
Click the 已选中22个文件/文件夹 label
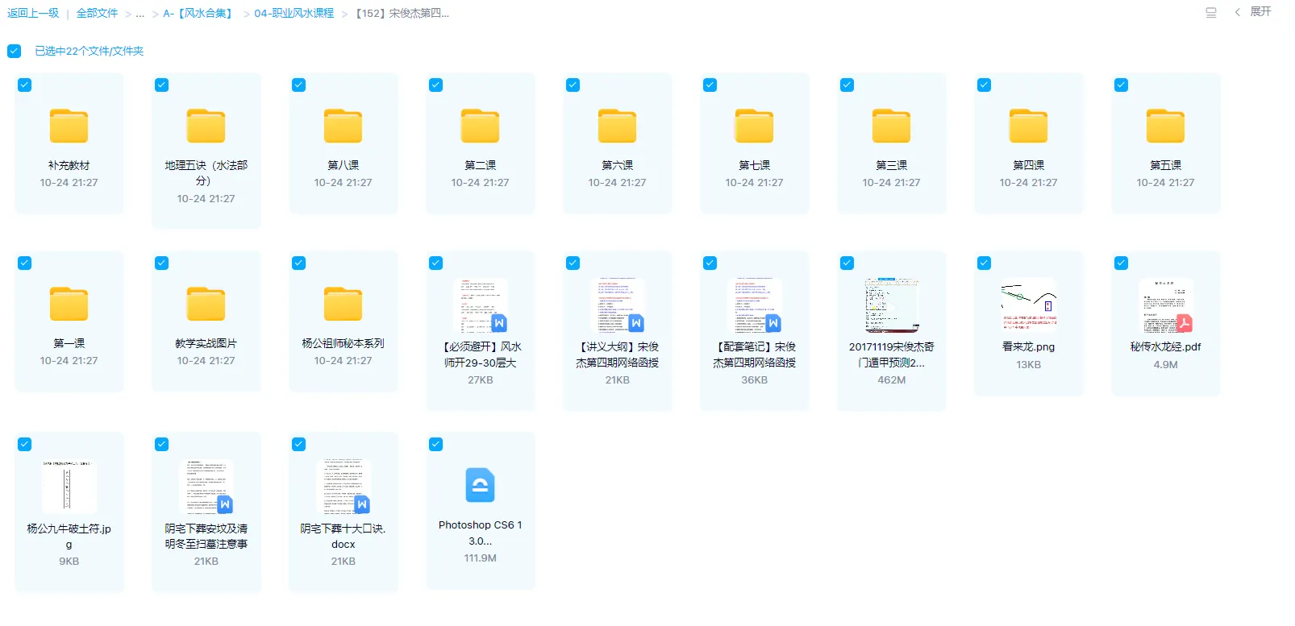(x=89, y=51)
